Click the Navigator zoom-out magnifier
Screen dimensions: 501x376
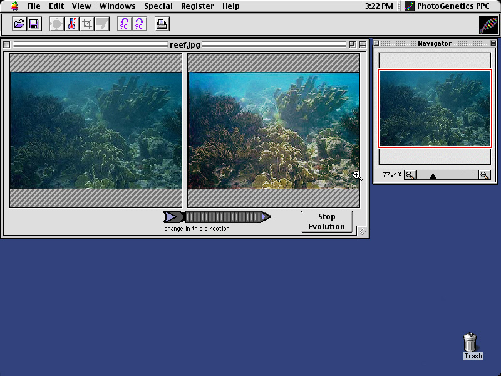click(x=410, y=175)
